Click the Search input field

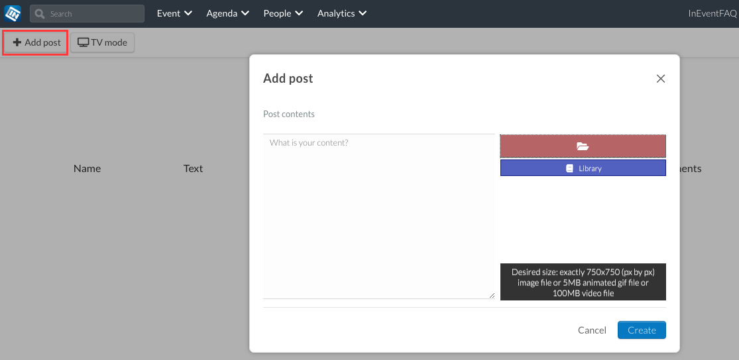point(87,14)
